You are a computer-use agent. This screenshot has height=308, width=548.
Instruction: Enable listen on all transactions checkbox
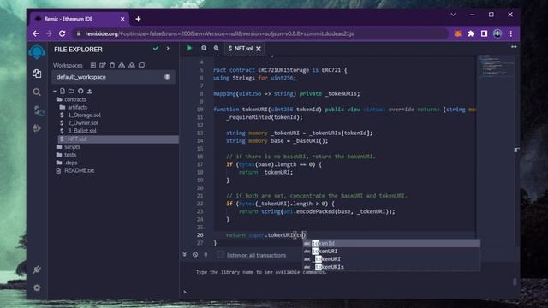(220, 255)
